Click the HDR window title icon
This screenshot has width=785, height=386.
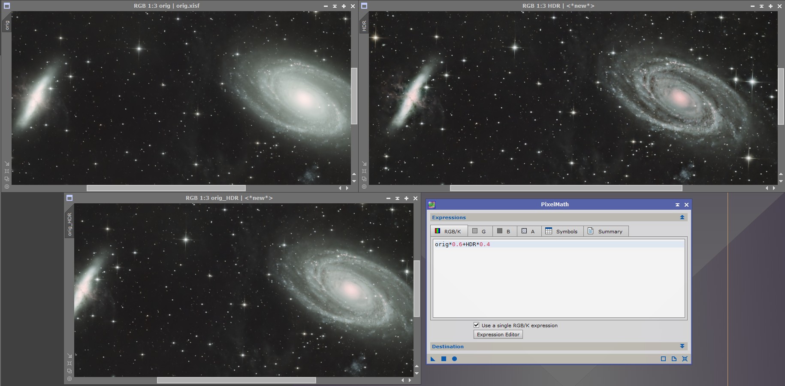[x=364, y=6]
